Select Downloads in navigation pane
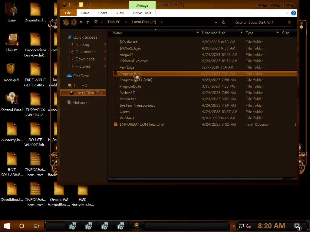This screenshot has height=232, width=310. pyautogui.click(x=85, y=59)
